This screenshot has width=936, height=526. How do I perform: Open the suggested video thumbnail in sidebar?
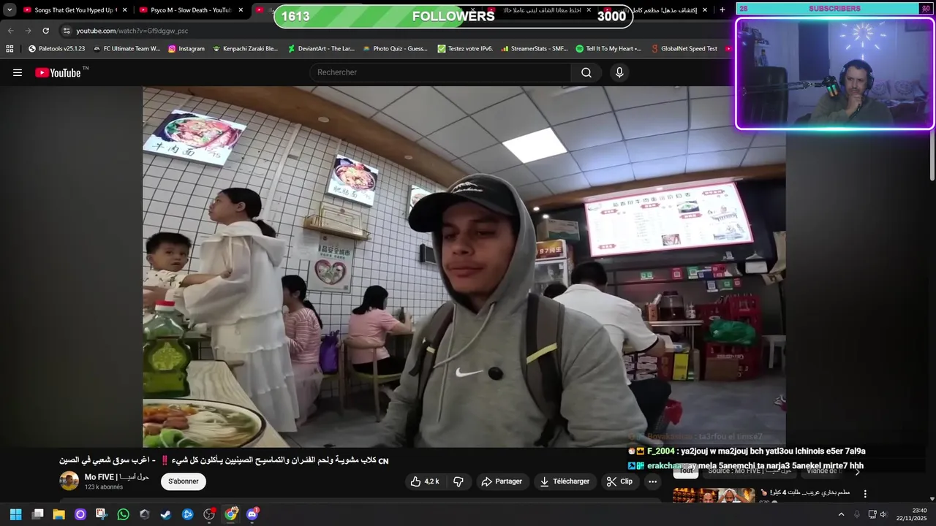[714, 495]
